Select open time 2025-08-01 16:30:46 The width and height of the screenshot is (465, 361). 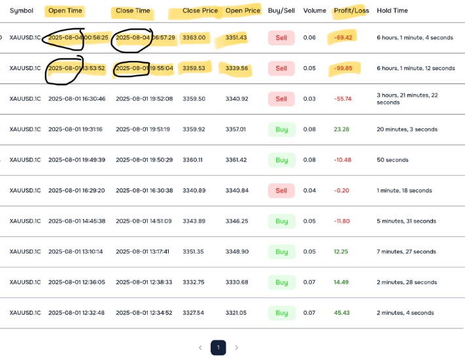point(77,99)
